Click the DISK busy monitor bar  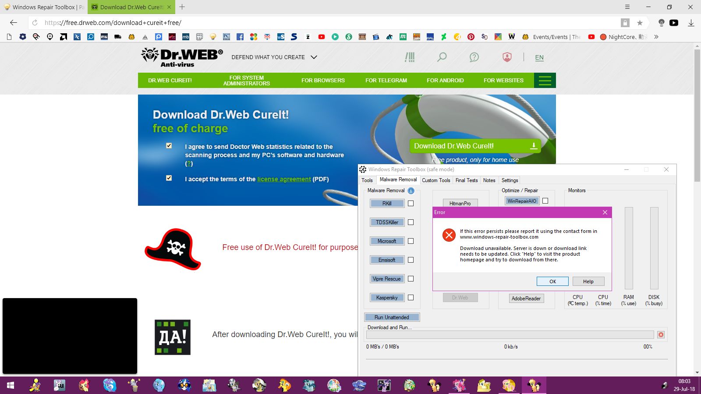[x=654, y=248]
